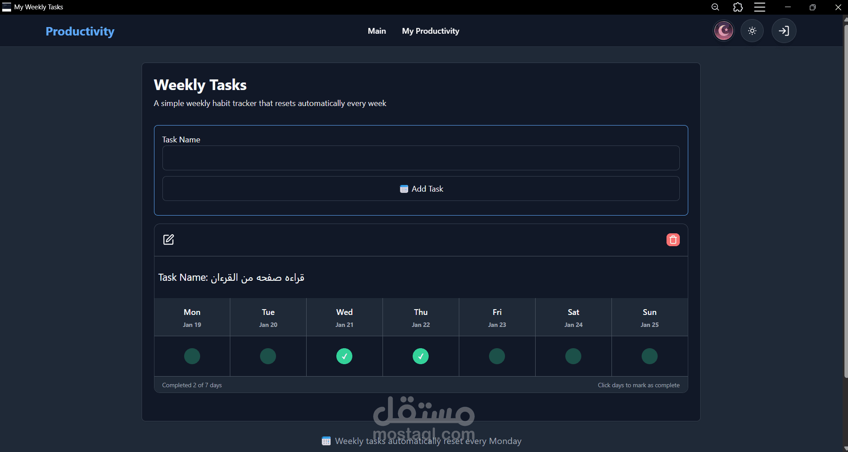Click the zoom magnifier icon in titlebar
The image size is (848, 452).
coord(715,7)
